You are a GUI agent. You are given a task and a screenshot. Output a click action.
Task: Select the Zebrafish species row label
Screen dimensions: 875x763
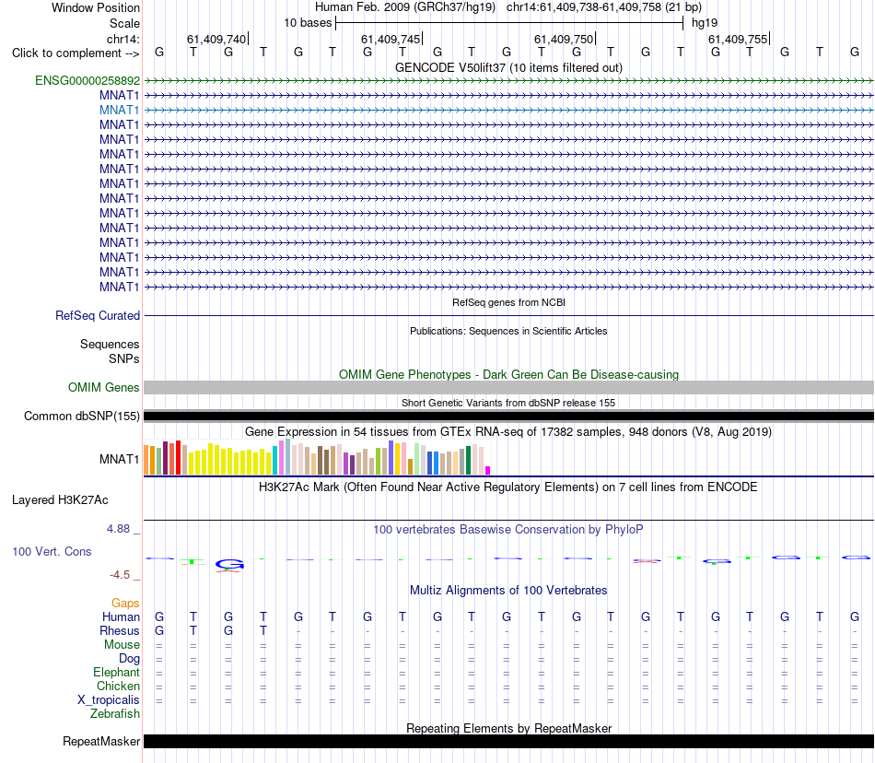click(x=115, y=713)
